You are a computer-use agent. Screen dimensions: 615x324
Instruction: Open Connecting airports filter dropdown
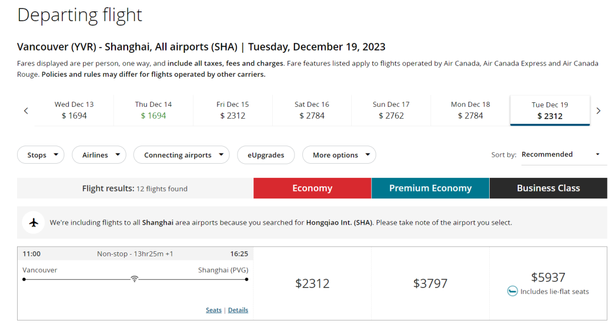point(181,155)
